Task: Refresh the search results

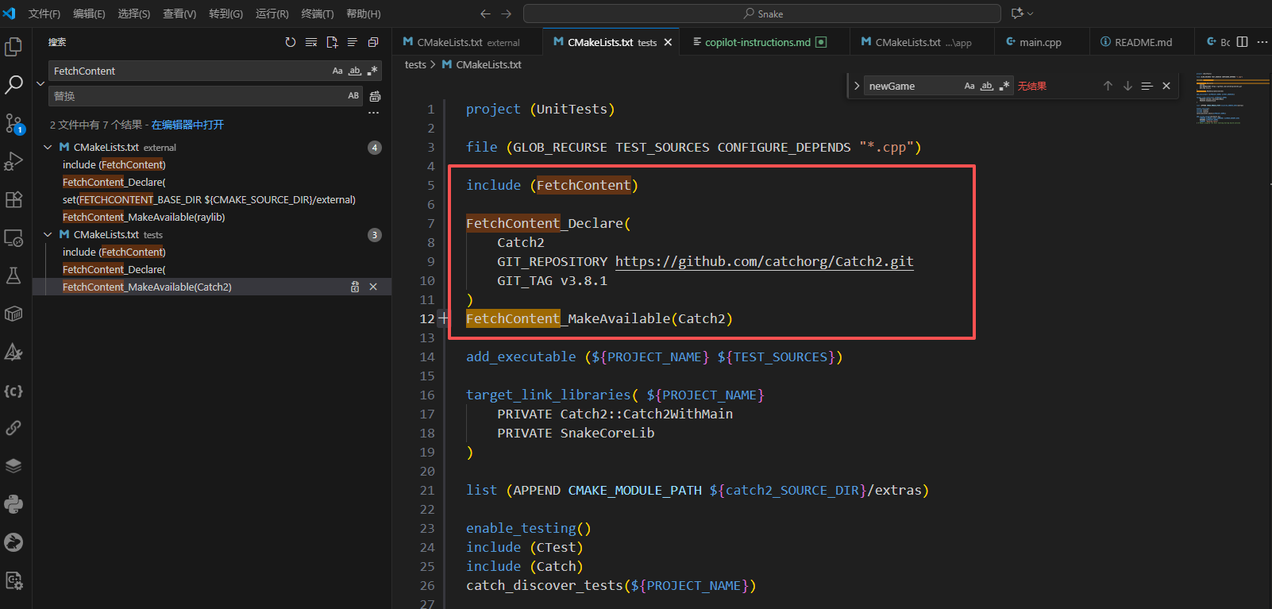Action: (291, 42)
